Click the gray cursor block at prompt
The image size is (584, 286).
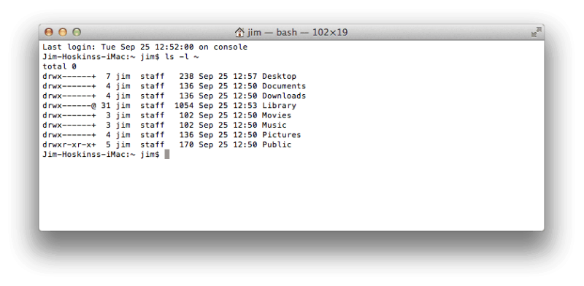point(167,154)
